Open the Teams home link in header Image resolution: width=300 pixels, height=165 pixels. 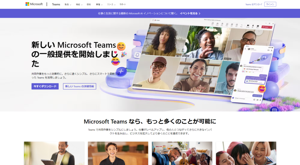(x=56, y=4)
